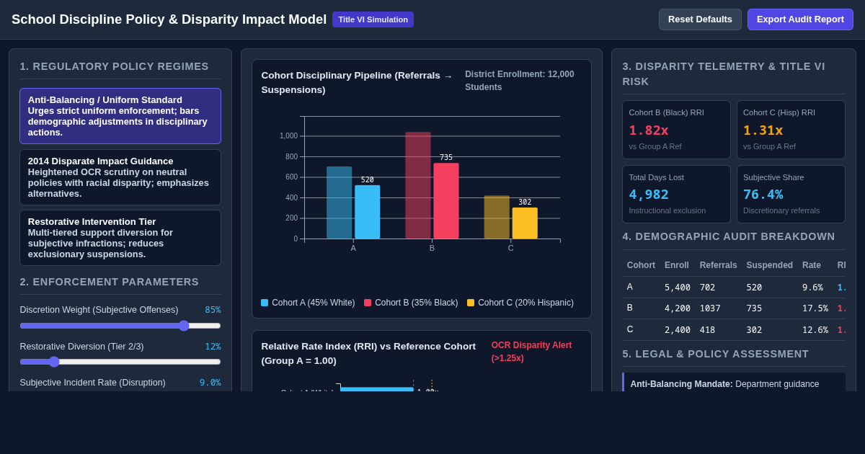Click the Relative Rate Index chart title

(x=368, y=354)
